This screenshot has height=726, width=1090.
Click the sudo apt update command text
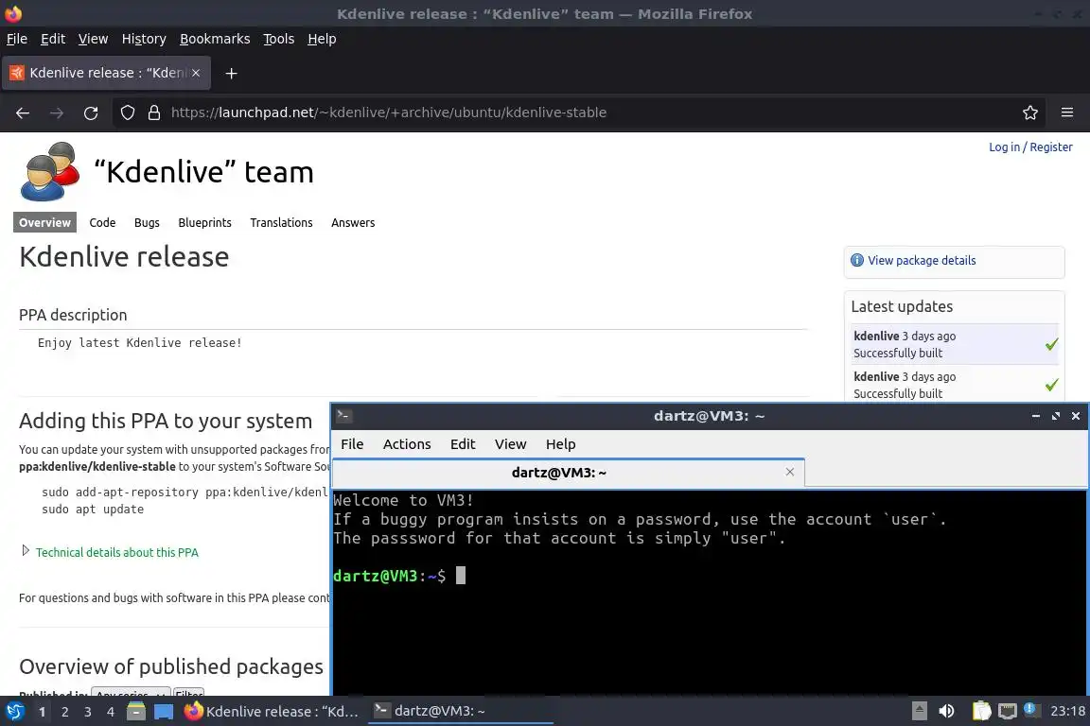click(93, 510)
